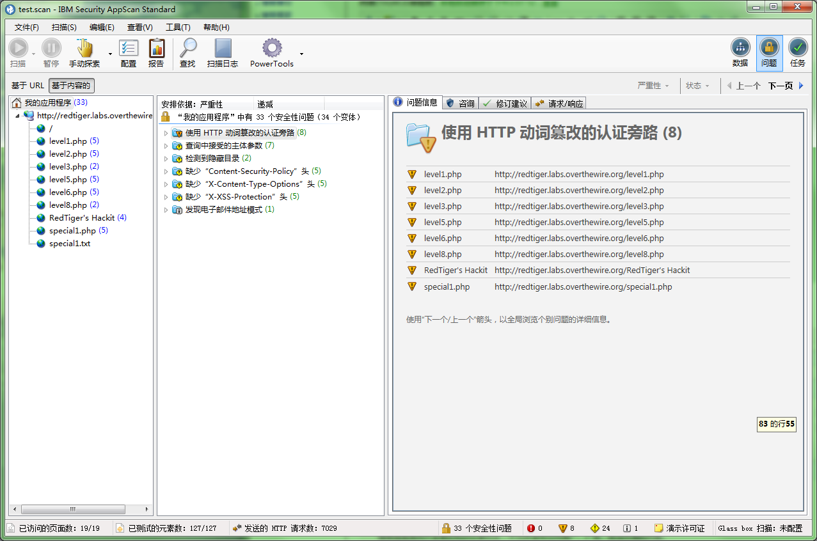The width and height of the screenshot is (817, 541).
Task: Open the dropdown arrow next to 扫描 button
Action: pos(33,54)
